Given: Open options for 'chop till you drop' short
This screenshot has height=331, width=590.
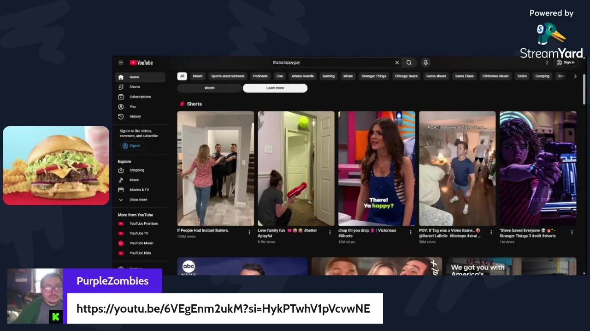Looking at the screenshot, I should 411,232.
